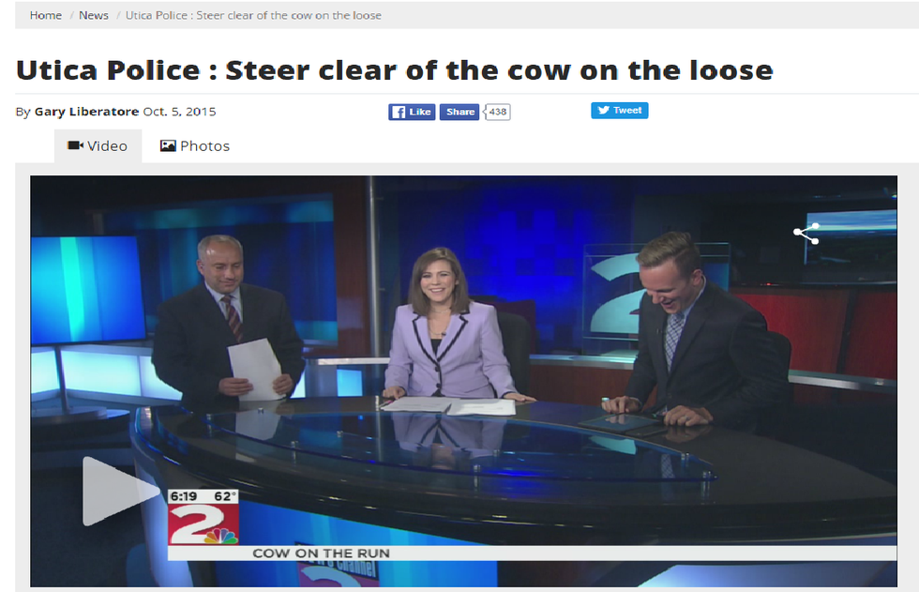This screenshot has height=592, width=919.
Task: Click the Twitter bird icon
Action: 603,110
